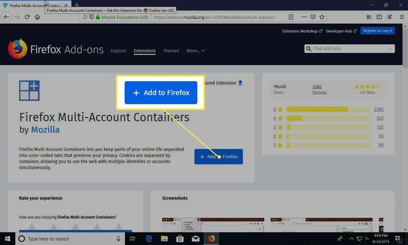
Task: Open the Firefox hamburger menu
Action: [x=402, y=17]
